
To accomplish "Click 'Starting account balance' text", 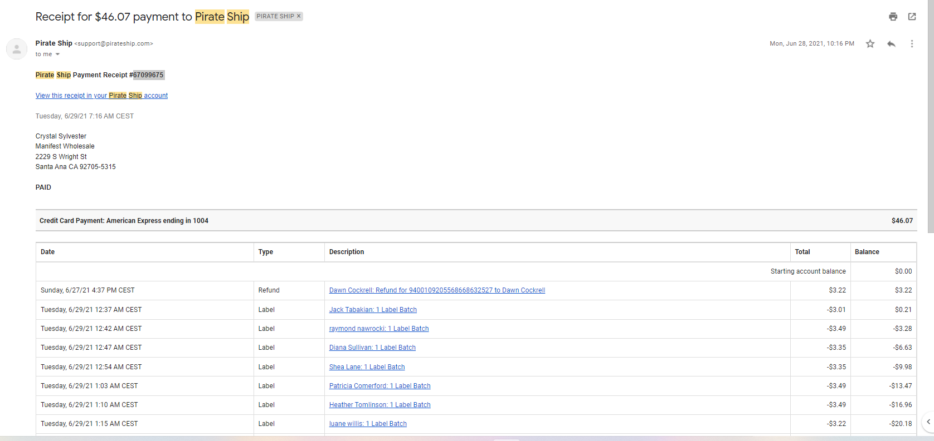I will click(808, 271).
